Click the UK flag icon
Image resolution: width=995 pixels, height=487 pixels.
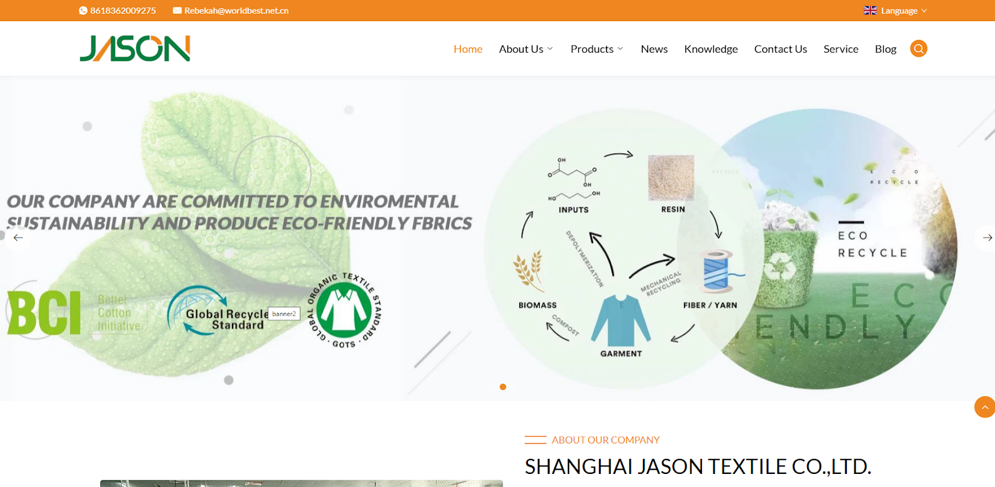point(870,11)
